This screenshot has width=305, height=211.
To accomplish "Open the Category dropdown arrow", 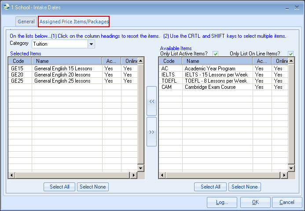I will [91, 44].
